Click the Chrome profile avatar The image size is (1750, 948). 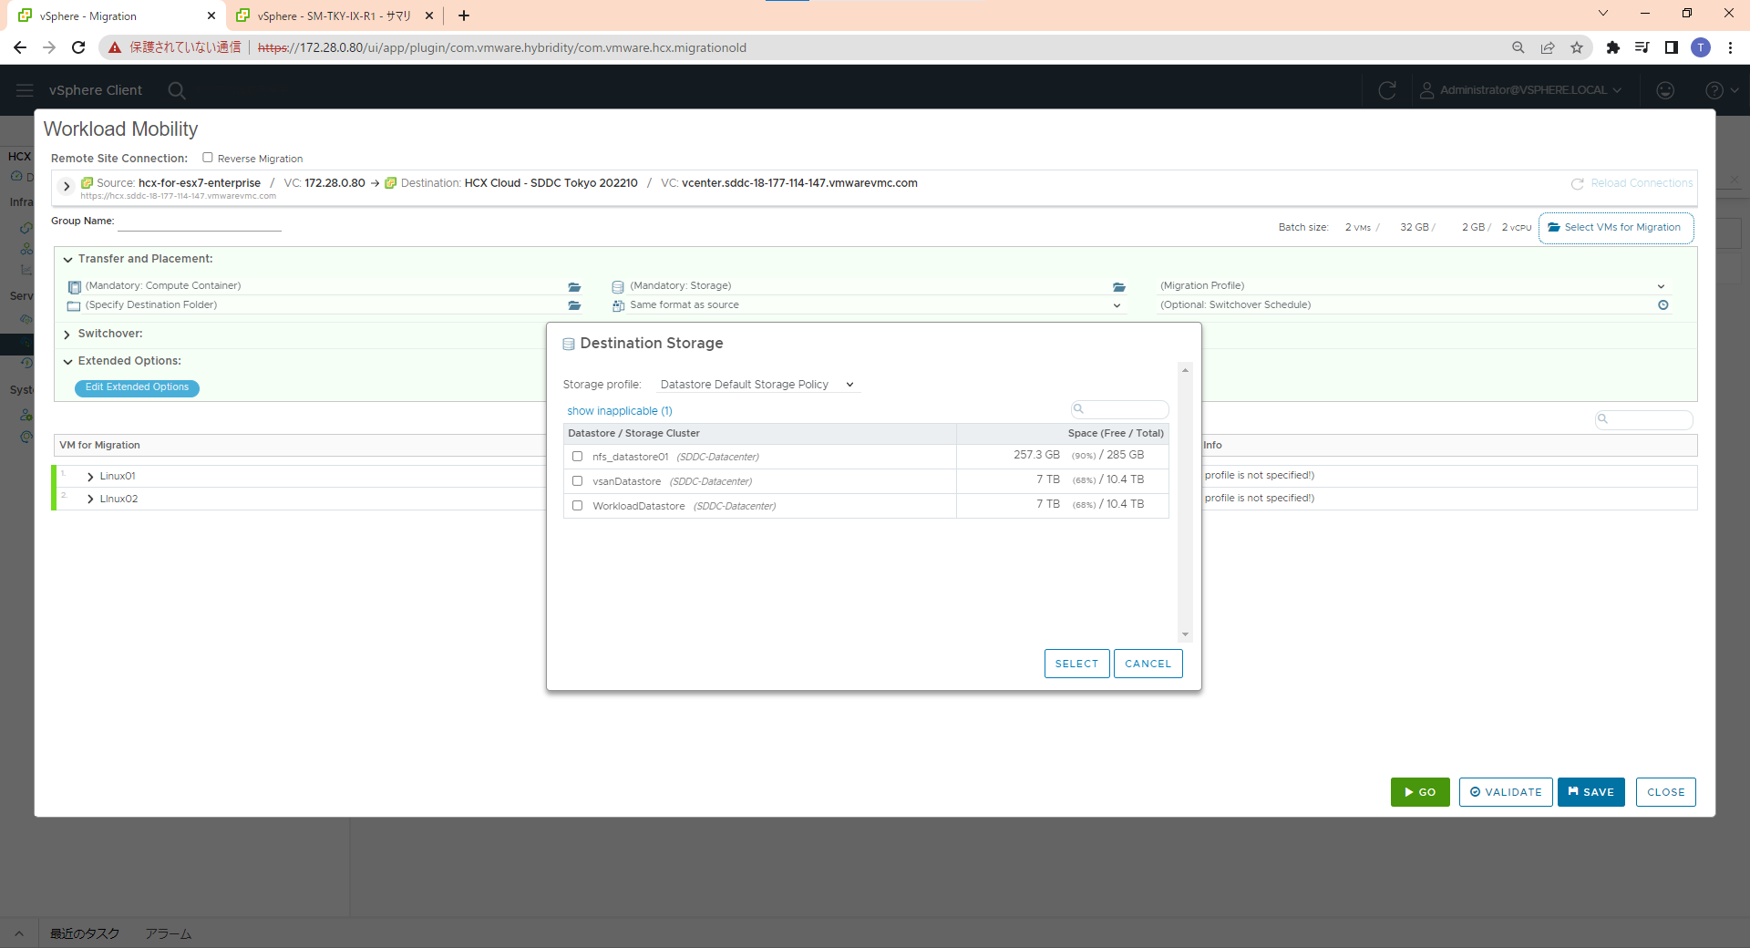(1701, 47)
